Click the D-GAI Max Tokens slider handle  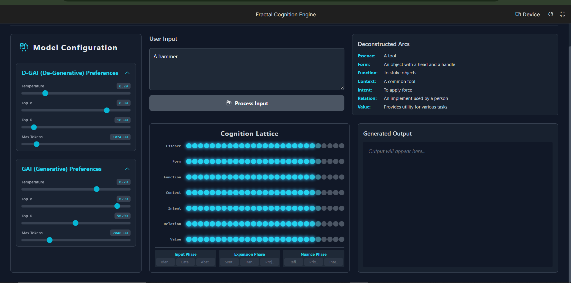37,144
